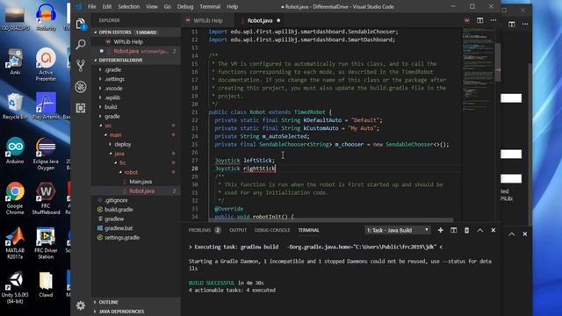The image size is (562, 316).
Task: Launch FRC Driver Station shortcut
Action: pyautogui.click(x=46, y=243)
